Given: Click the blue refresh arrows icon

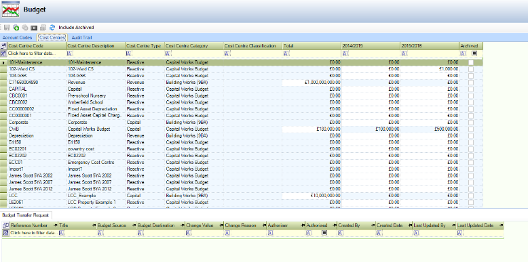Looking at the screenshot, I should [x=52, y=28].
